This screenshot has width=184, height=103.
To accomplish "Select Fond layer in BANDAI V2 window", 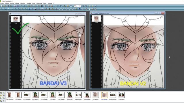I will pos(96,19).
